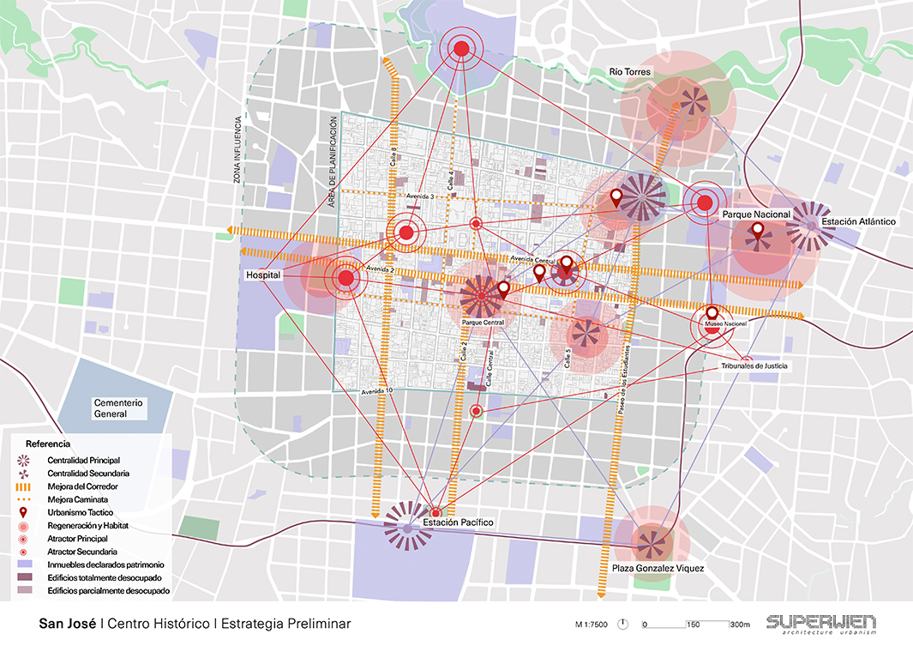Select the Estación Pacífico centrality burst
The width and height of the screenshot is (913, 646).
coord(408,525)
